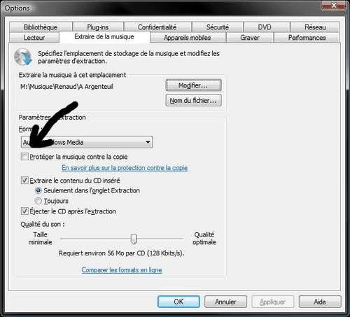
Task: Choose the Toujours radio button
Action: click(38, 201)
